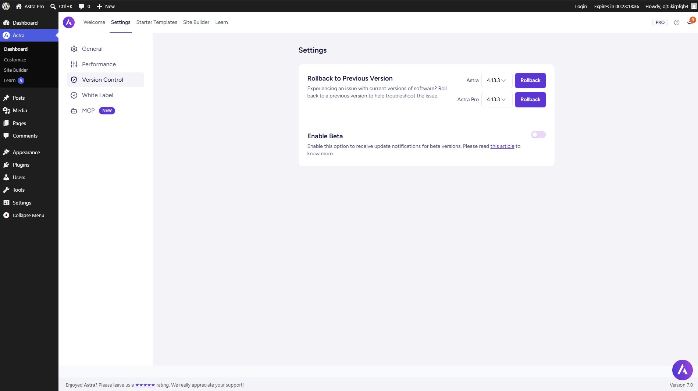Select the Settings tab

tap(121, 22)
